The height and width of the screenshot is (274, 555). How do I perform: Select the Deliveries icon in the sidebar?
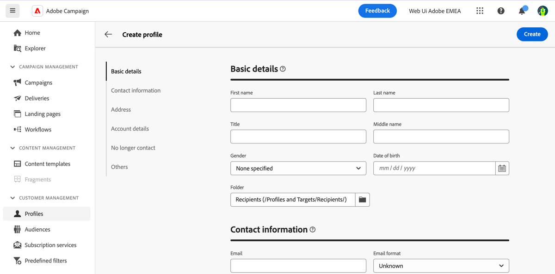point(17,98)
